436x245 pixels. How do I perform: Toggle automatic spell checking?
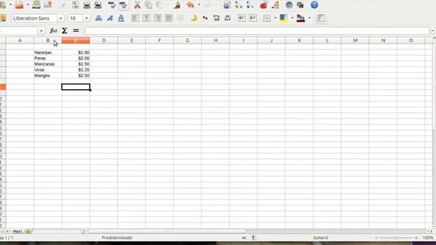click(x=123, y=5)
